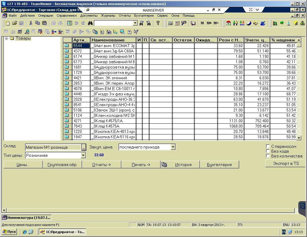
Task: Click the currency DM icon
Action: click(x=242, y=23)
